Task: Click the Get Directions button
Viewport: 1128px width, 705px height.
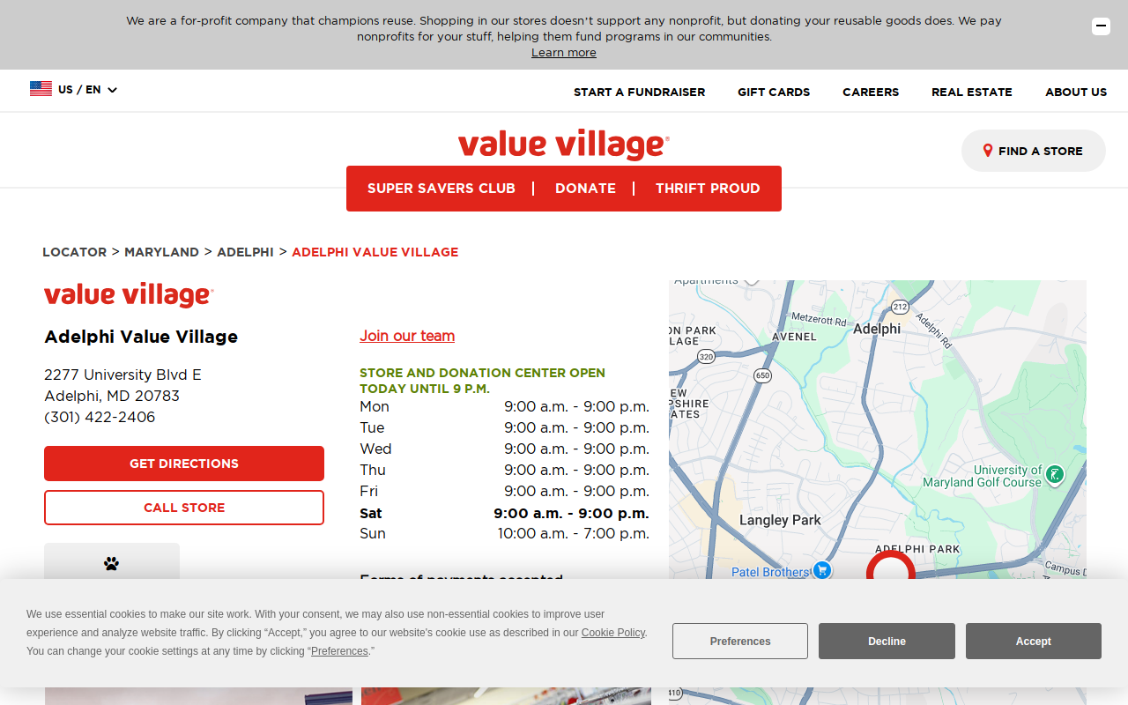Action: pyautogui.click(x=184, y=464)
